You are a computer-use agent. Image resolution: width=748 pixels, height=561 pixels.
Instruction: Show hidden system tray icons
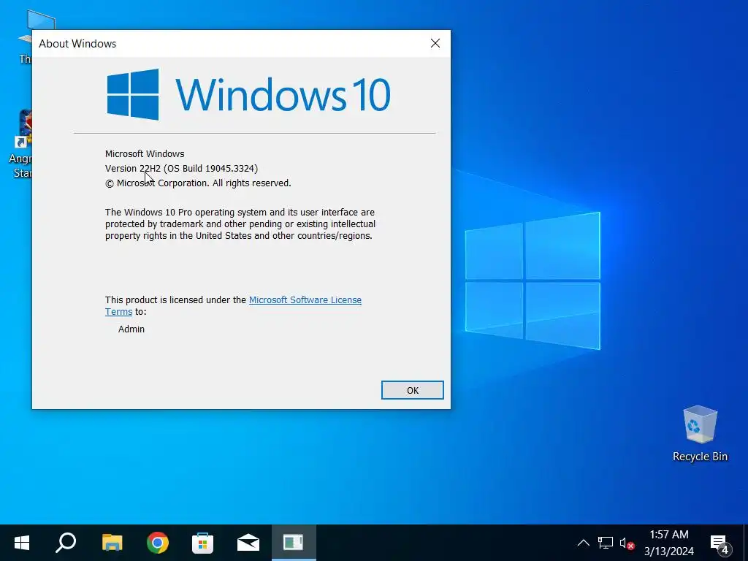coord(583,543)
